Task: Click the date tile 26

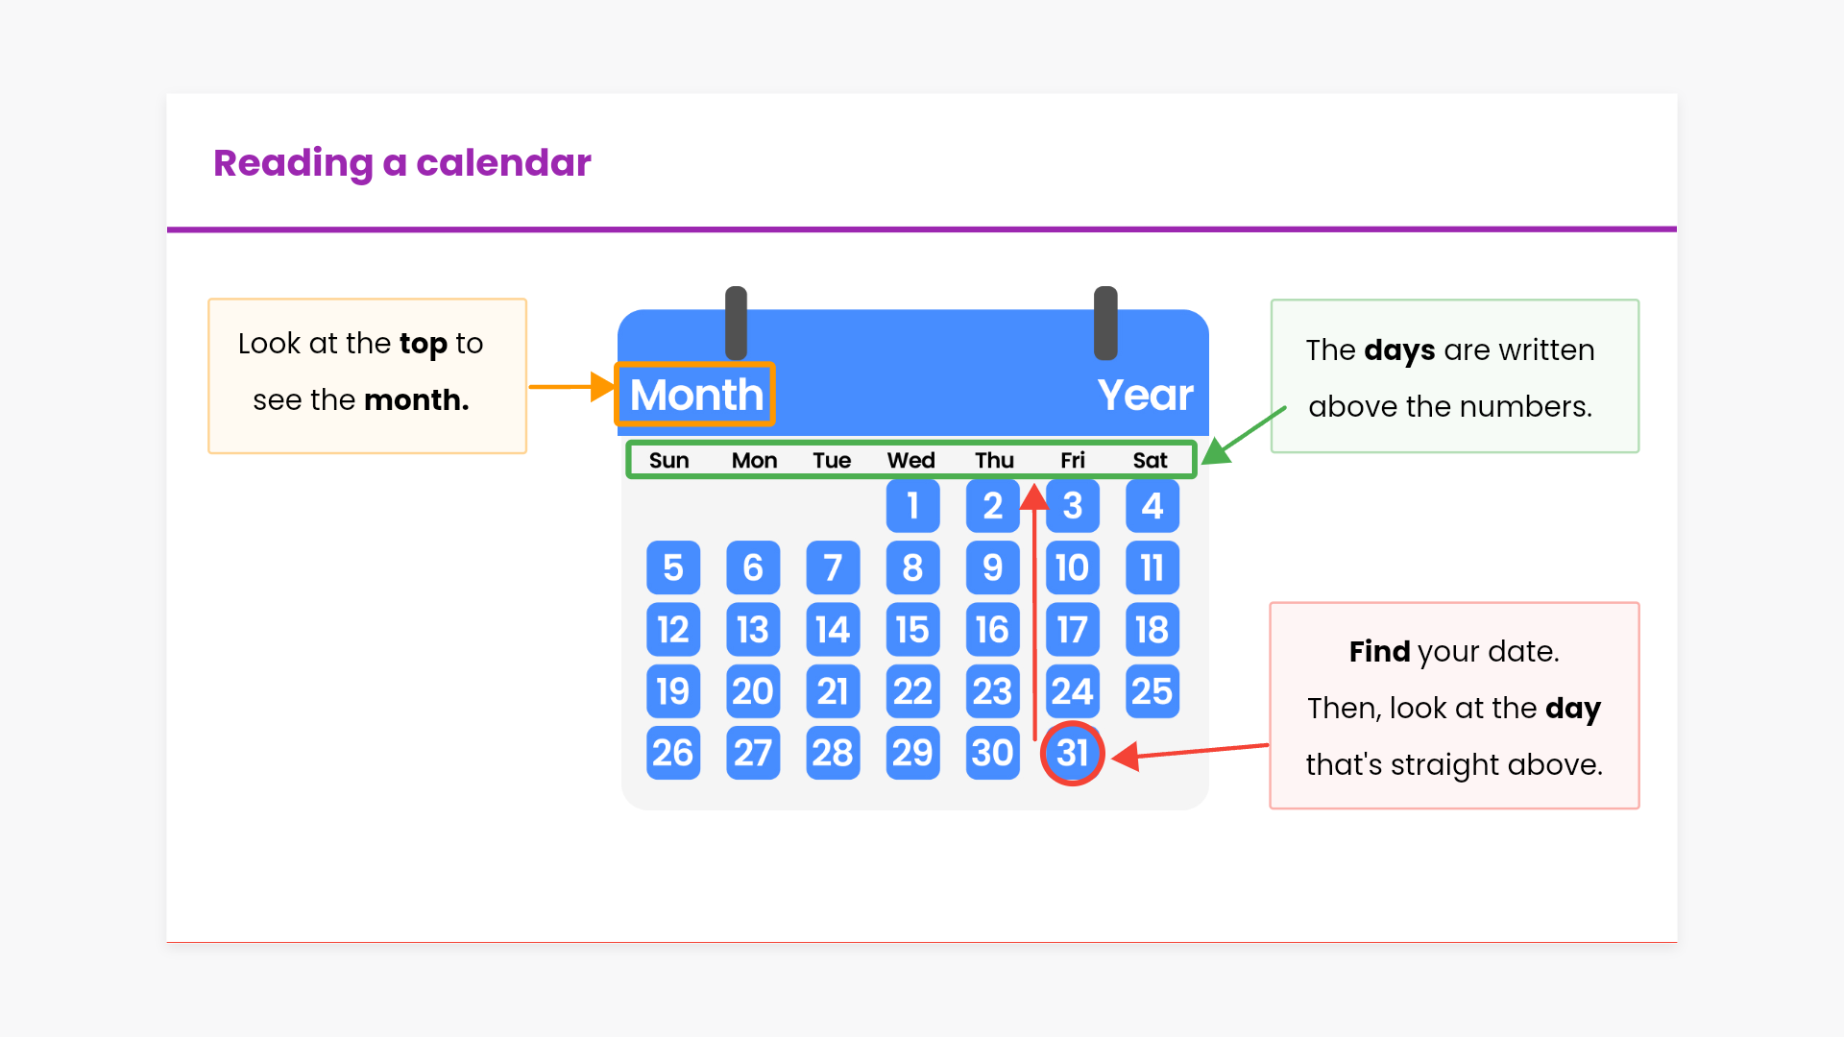Action: pyautogui.click(x=672, y=754)
